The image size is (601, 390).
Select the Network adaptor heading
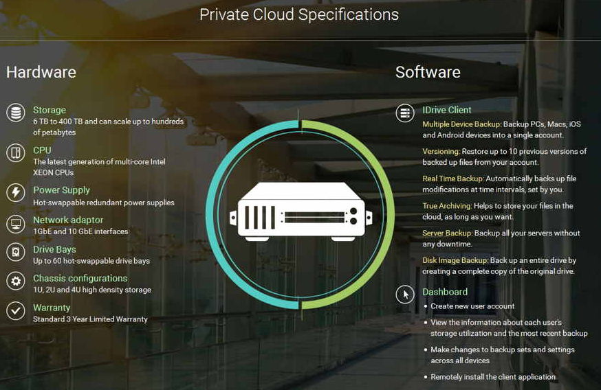click(x=68, y=220)
